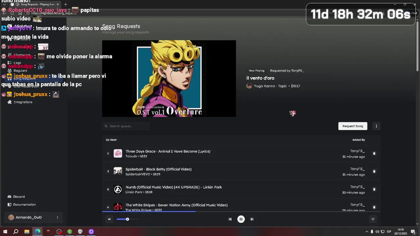Screen dimensions: 420x236
Task: Click the Spiderbait song thumbnail
Action: point(118,171)
